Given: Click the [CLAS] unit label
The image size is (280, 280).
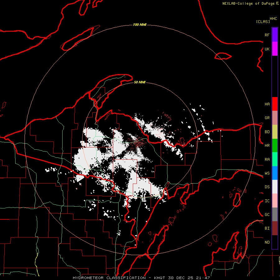Looking at the screenshot, I should coord(263,21).
